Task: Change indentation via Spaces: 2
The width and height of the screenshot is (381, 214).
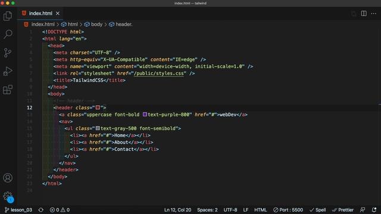Action: click(207, 210)
